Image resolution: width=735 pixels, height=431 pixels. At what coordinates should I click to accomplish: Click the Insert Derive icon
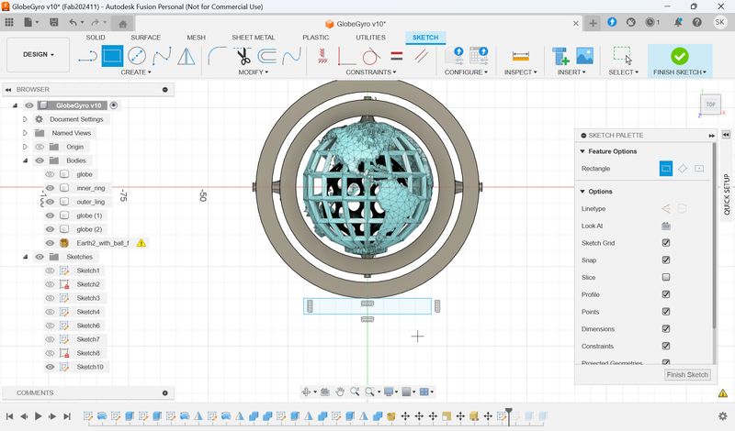pyautogui.click(x=560, y=56)
